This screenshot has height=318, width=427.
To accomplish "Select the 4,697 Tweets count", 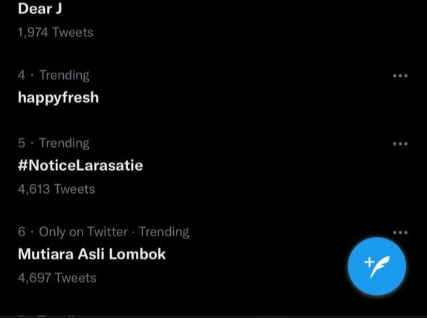I will pyautogui.click(x=57, y=278).
